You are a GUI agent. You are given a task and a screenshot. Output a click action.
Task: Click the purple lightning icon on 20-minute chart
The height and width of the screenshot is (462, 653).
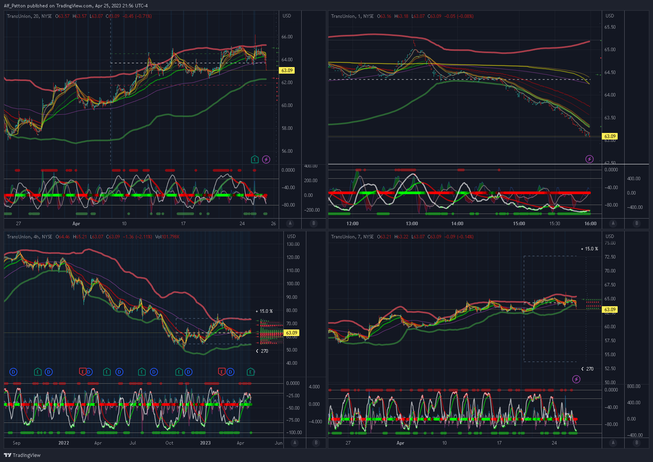[266, 159]
